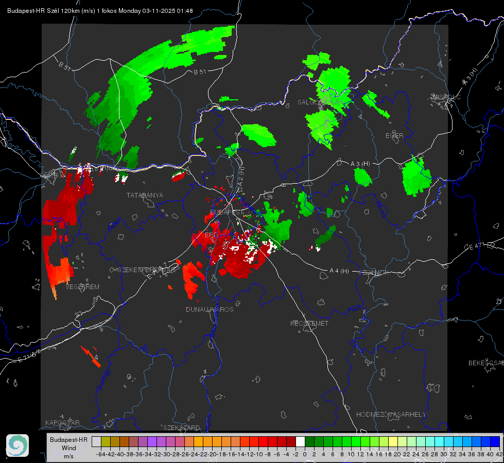Pick the dark blue swatch between 40 and 42

[x=495, y=442]
